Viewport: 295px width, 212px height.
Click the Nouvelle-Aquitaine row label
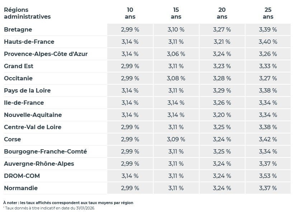[33, 115]
